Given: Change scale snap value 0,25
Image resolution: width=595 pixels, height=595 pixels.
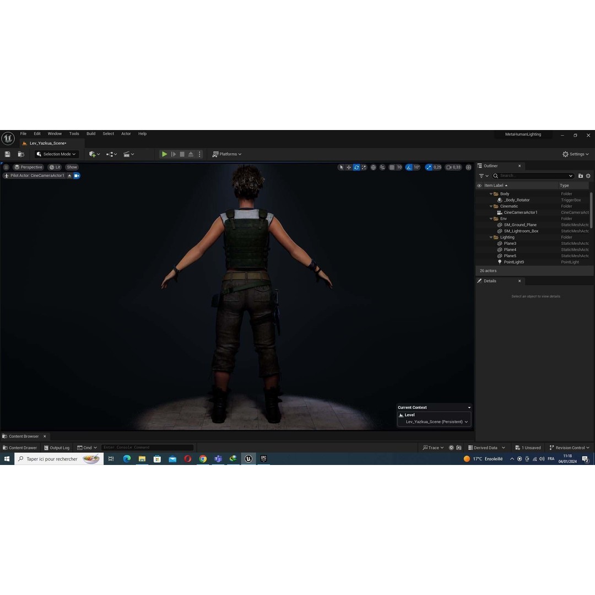Looking at the screenshot, I should (x=437, y=167).
